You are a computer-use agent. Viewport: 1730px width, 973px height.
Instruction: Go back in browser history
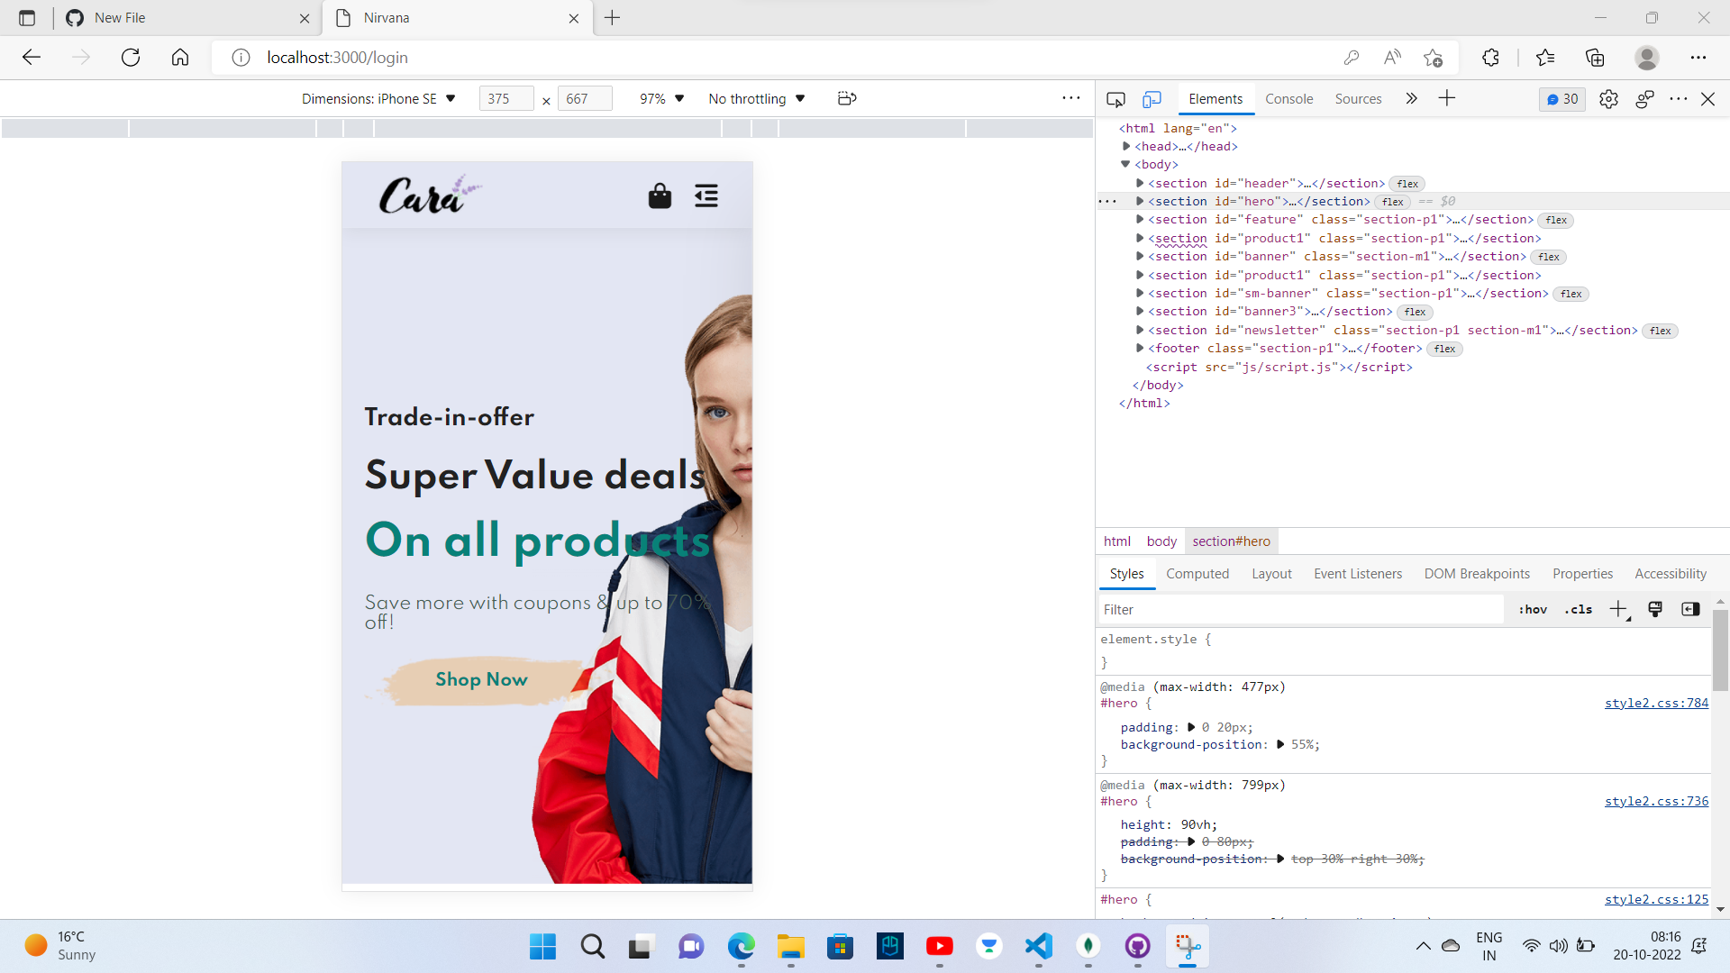tap(32, 58)
